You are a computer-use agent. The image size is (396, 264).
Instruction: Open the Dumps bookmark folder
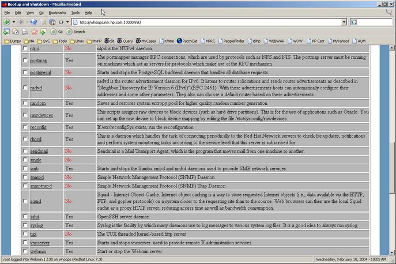pyautogui.click(x=13, y=41)
